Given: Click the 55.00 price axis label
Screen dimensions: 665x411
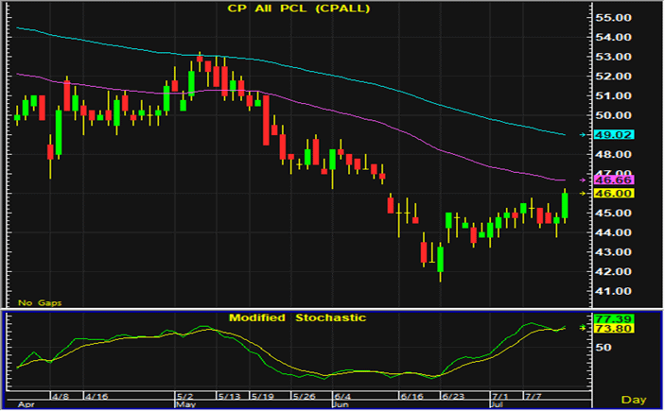Looking at the screenshot, I should 613,18.
